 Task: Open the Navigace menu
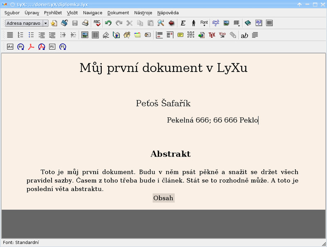[x=93, y=13]
